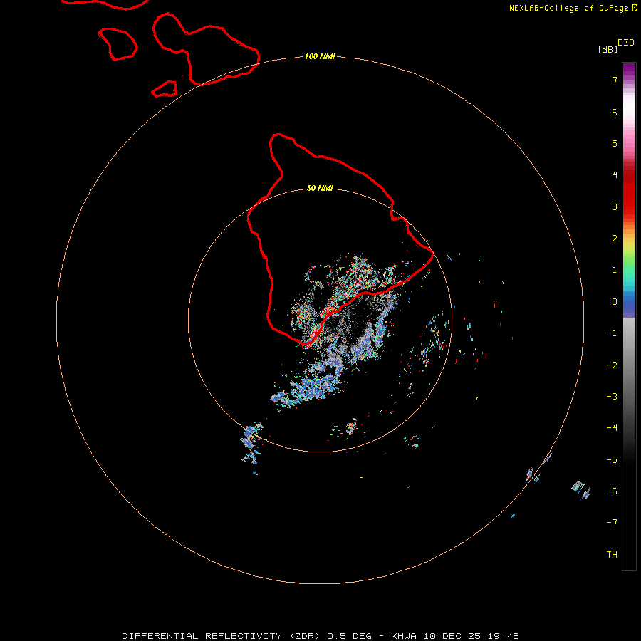
Task: Click the -5 value on the scale
Action: [x=612, y=459]
